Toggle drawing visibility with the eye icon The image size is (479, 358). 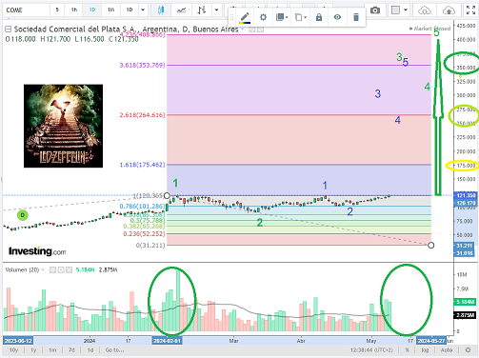(x=337, y=17)
